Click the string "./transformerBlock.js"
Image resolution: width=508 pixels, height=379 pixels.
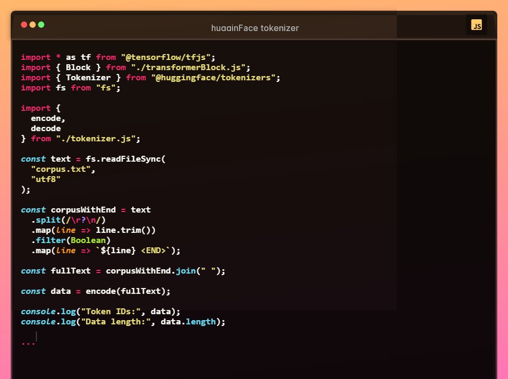pyautogui.click(x=188, y=67)
